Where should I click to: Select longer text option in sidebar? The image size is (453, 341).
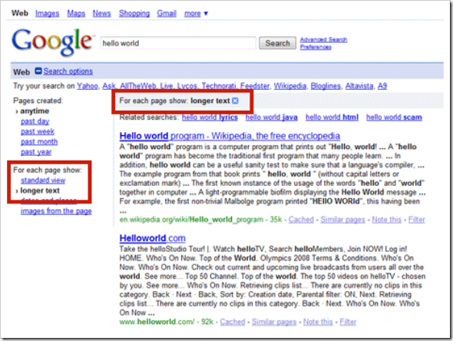tap(40, 190)
